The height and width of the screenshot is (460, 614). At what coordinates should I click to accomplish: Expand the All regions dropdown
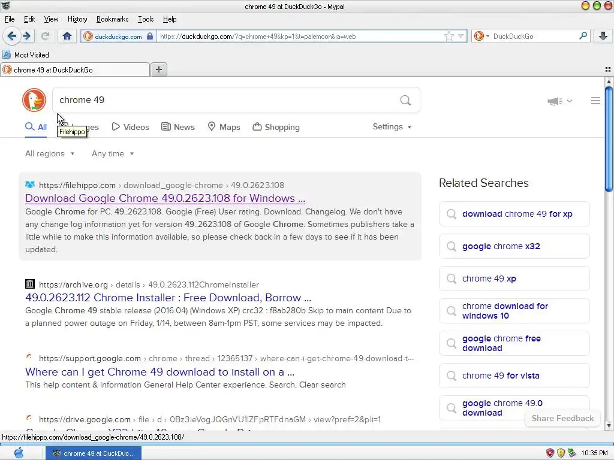pyautogui.click(x=50, y=154)
